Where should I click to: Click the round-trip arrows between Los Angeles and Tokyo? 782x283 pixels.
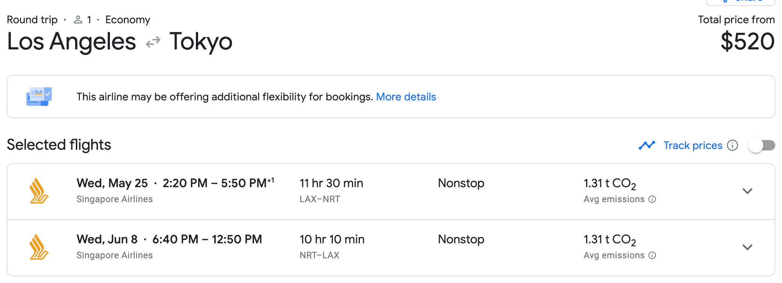click(153, 42)
